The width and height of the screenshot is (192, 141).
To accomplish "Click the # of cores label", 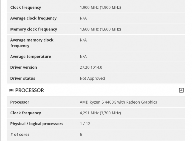I will tap(20, 134).
